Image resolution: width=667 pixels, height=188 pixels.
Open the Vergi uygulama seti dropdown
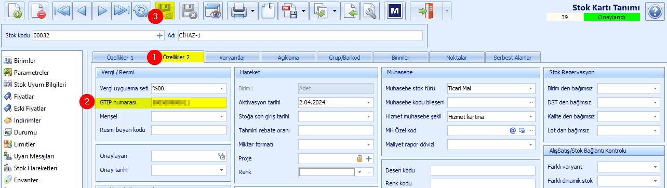point(222,88)
